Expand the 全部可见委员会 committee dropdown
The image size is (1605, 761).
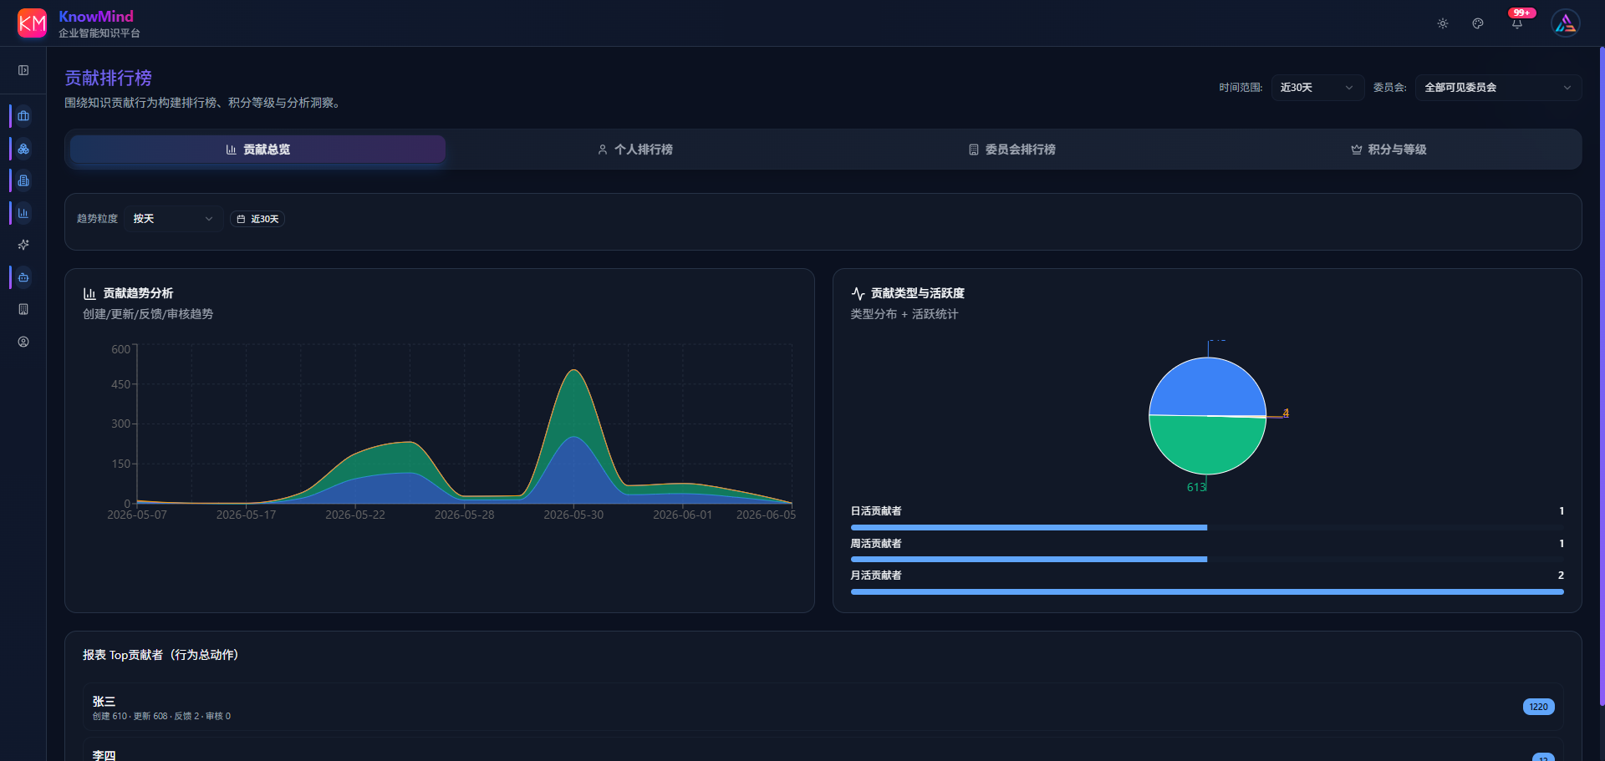1498,88
